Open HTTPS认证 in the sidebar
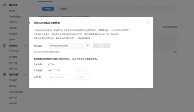The image size is (194, 112). [x=14, y=51]
